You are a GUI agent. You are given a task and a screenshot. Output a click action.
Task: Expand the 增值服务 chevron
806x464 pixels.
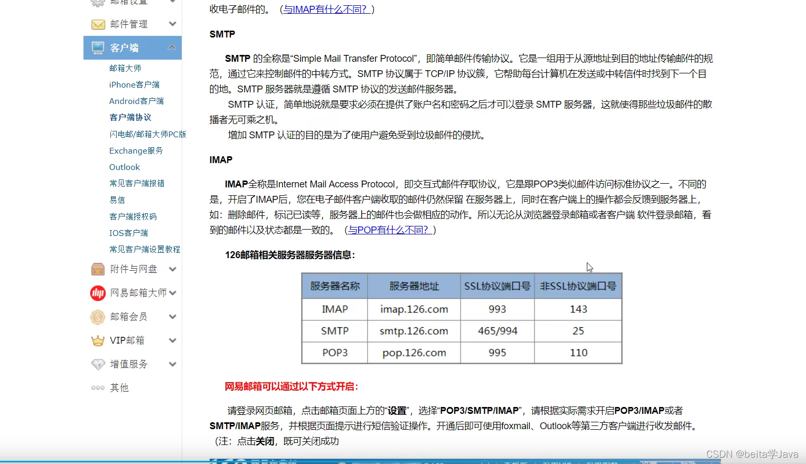tap(172, 364)
